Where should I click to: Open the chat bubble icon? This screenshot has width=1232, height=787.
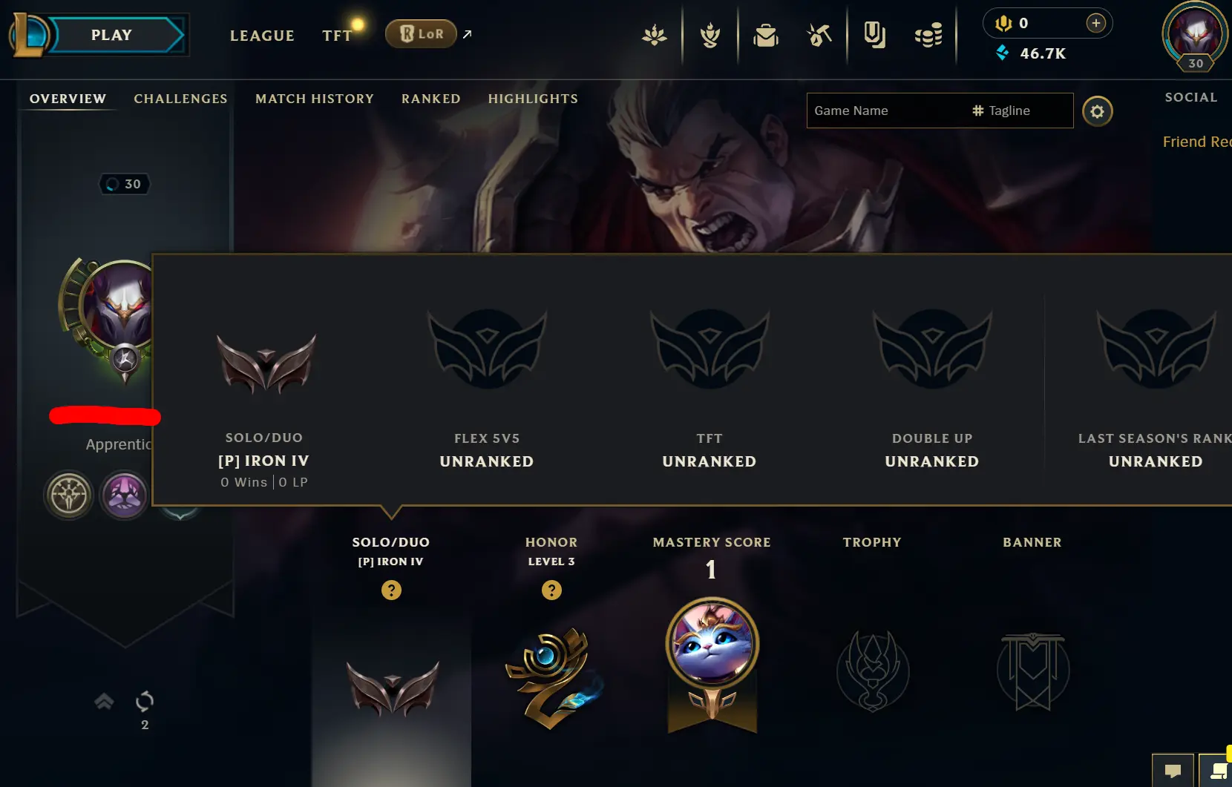coord(1173,771)
